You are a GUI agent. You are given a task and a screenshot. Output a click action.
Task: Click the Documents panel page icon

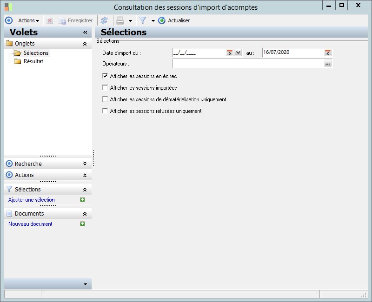(9, 213)
